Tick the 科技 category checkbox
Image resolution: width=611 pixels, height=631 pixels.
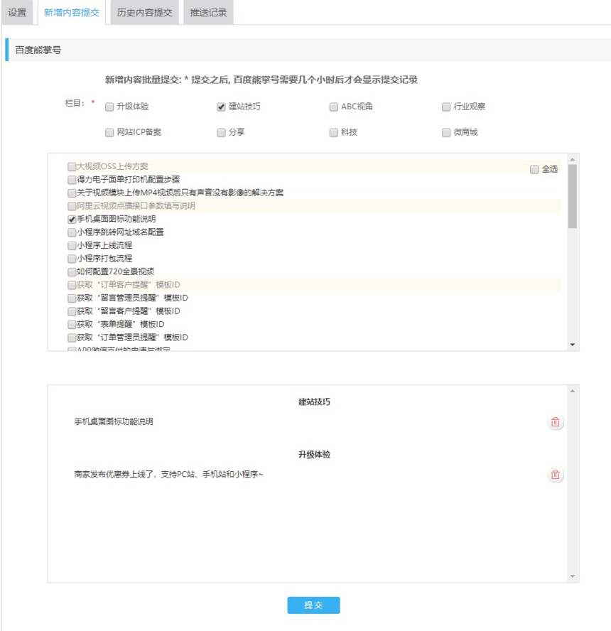click(333, 132)
